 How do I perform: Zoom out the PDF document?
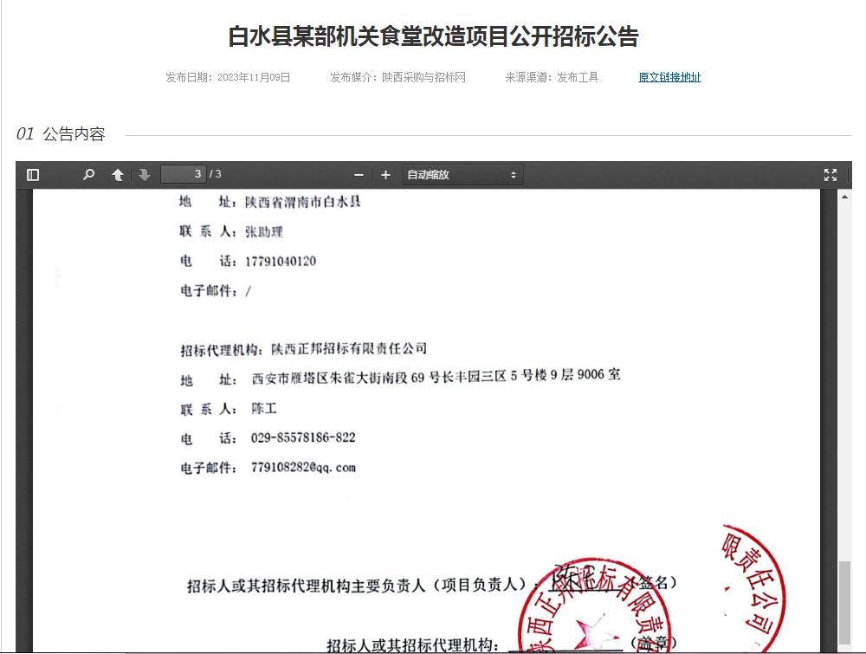(x=359, y=175)
